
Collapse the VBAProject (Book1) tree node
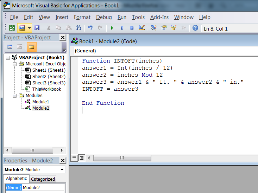(8, 58)
